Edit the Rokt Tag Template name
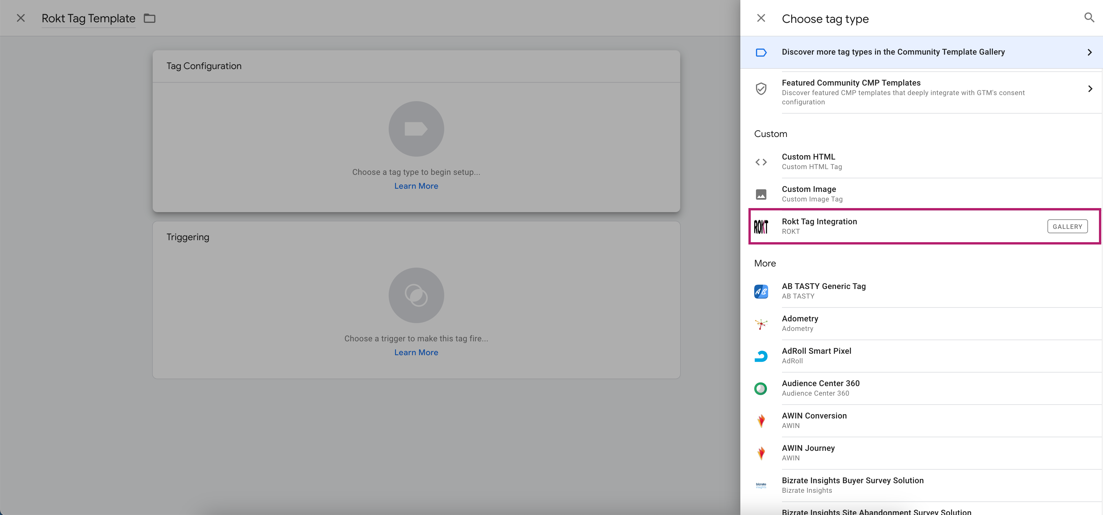This screenshot has width=1103, height=515. [x=88, y=18]
